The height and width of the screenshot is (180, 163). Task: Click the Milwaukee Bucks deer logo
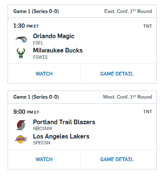coord(21,53)
